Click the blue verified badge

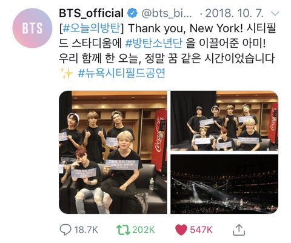(132, 13)
